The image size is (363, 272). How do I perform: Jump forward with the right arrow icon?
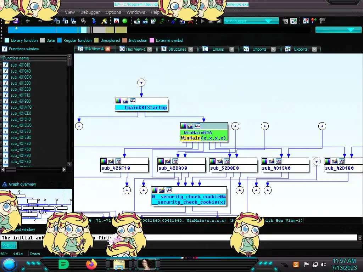pyautogui.click(x=40, y=21)
